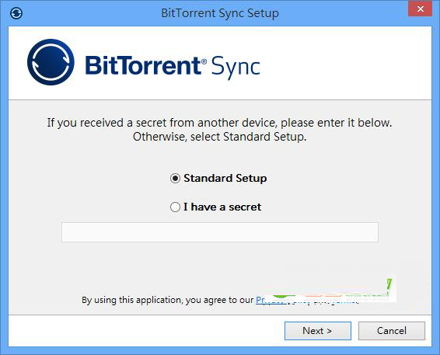The image size is (440, 355).
Task: Click the 'If you received a secret' instruction line
Action: [219, 123]
